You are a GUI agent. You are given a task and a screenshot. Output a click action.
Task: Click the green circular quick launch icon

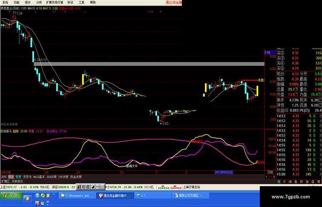click(37, 196)
